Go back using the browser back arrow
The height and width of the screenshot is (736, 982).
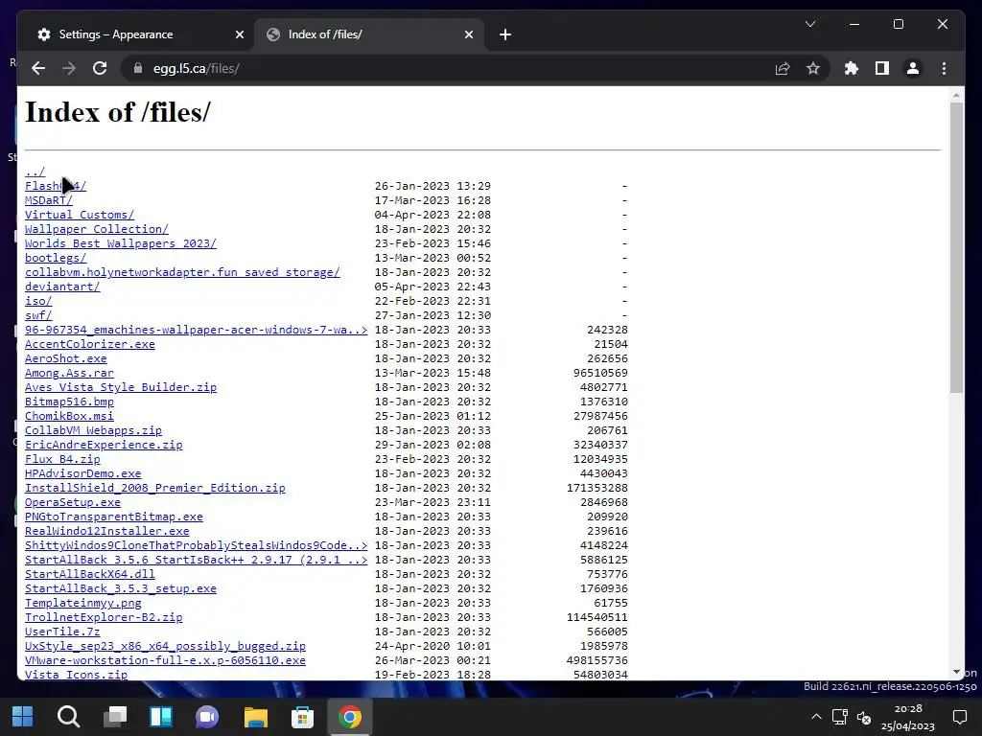38,68
